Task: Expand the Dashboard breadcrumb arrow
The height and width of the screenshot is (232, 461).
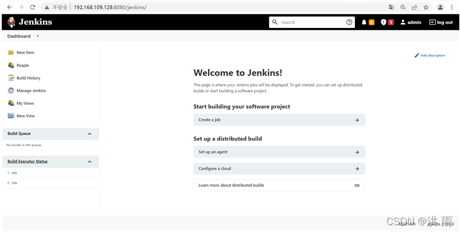Action: click(x=38, y=36)
